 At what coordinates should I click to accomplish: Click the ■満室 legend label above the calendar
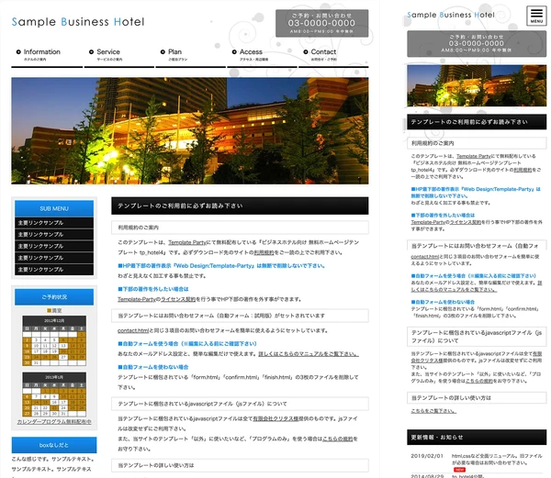point(54,311)
